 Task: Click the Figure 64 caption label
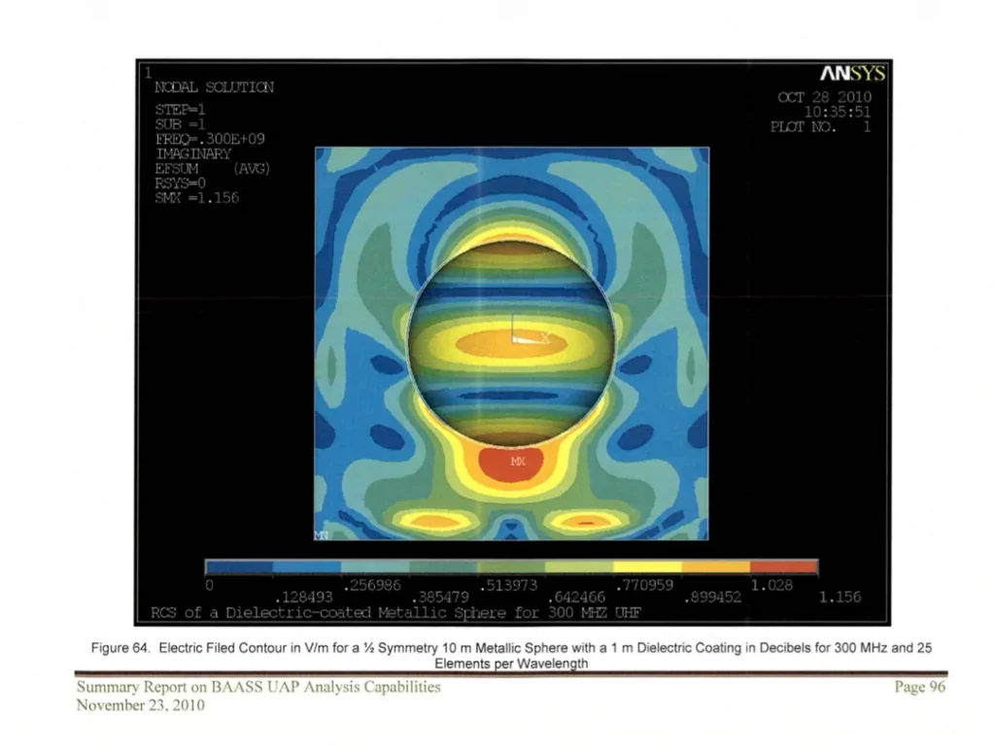point(120,648)
